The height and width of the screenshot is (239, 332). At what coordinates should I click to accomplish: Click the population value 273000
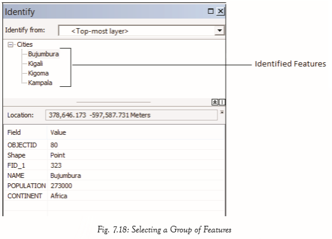tap(61, 186)
